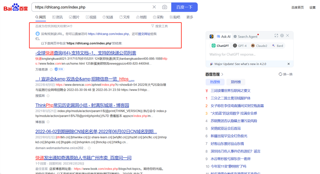Switch to the 采购 tab
Viewport: 320px width, 174px height.
click(x=158, y=17)
